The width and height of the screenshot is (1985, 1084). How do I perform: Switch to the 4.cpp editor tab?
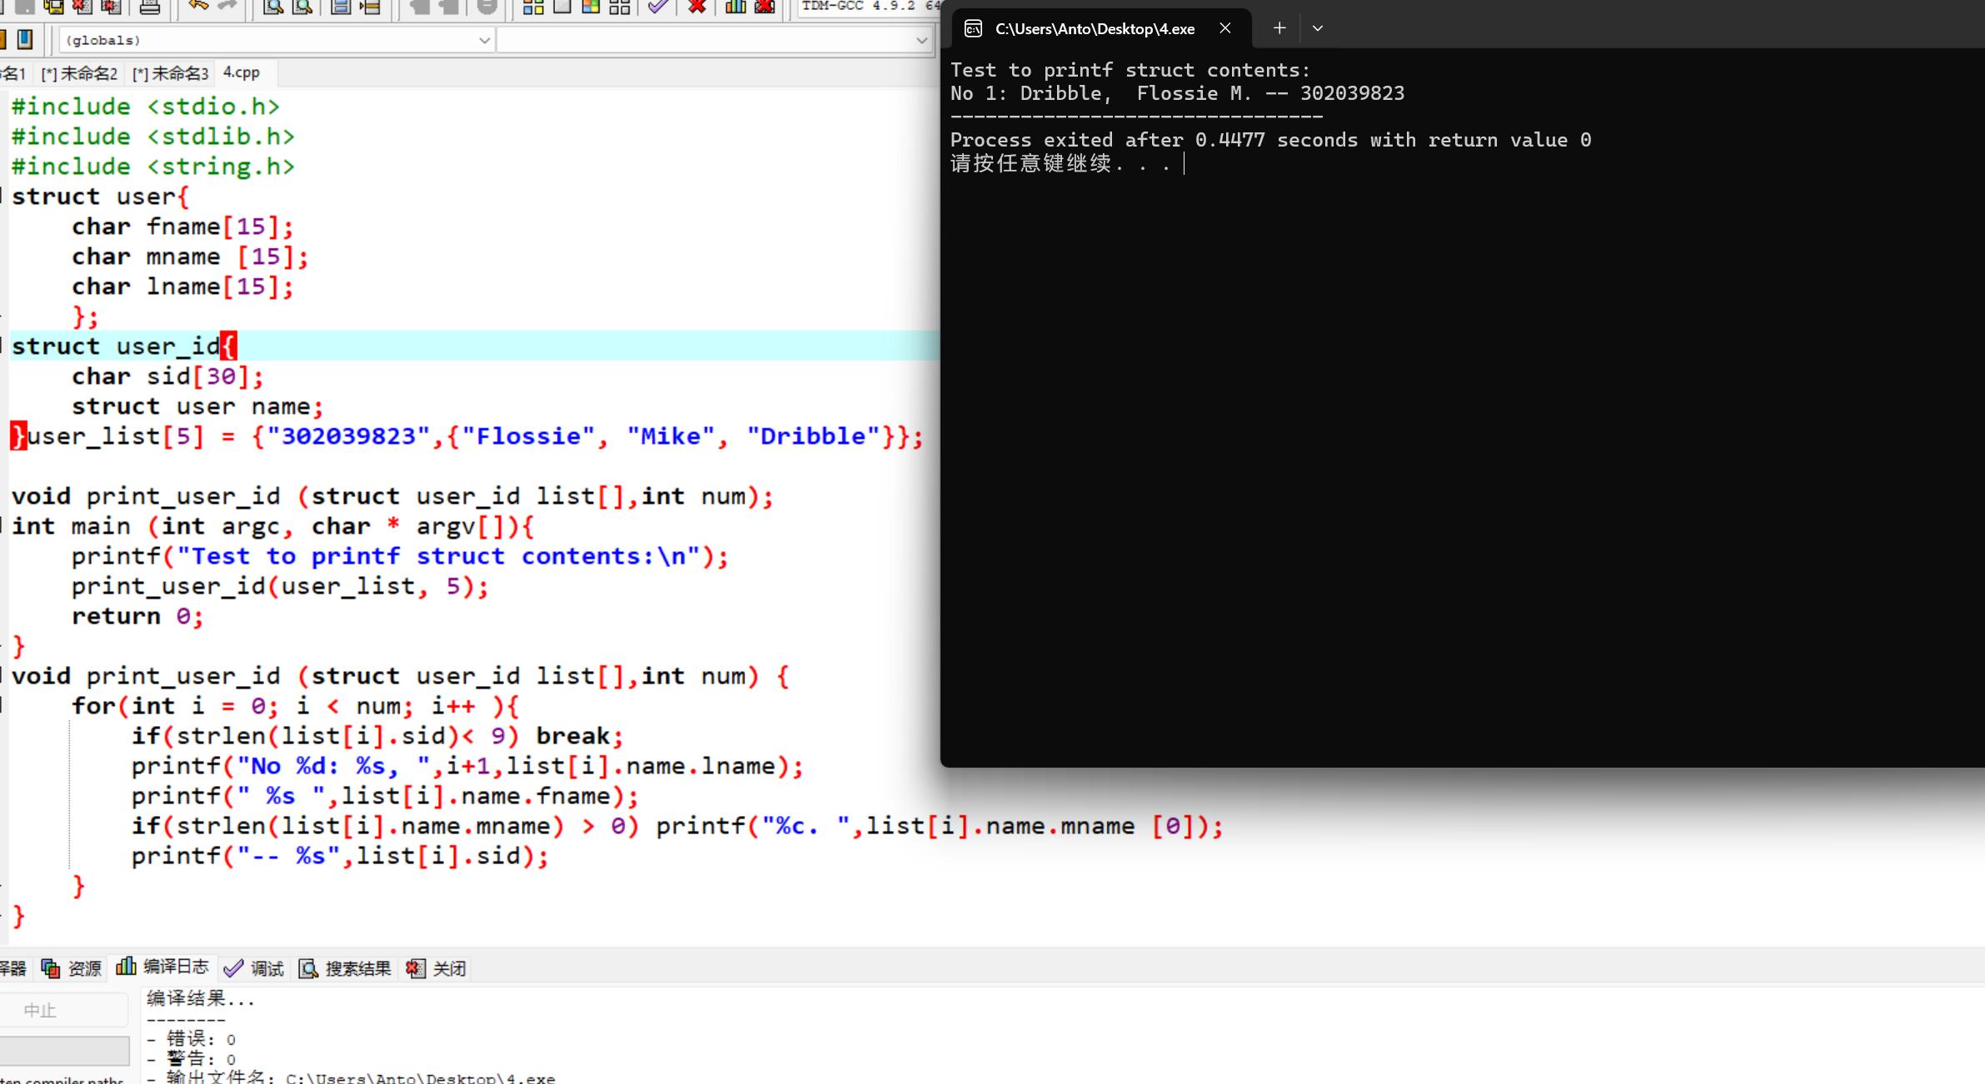pos(242,72)
